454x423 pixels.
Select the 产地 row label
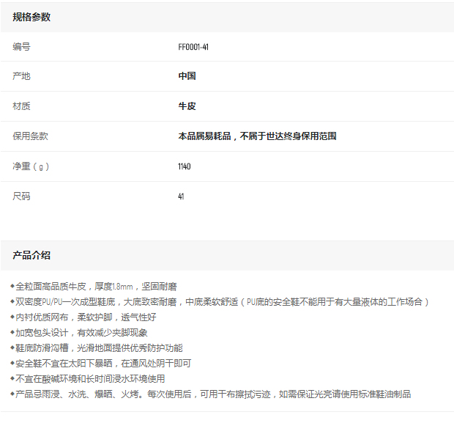[21, 76]
